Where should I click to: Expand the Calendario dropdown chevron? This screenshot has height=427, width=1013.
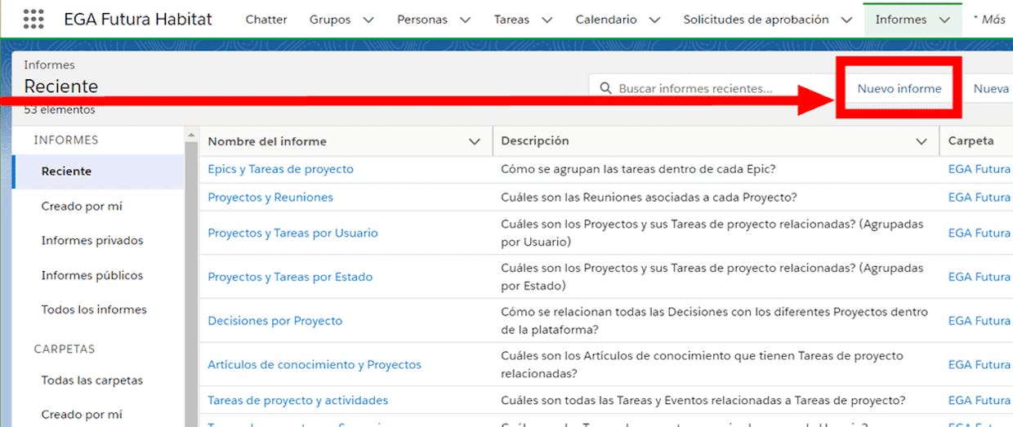654,20
